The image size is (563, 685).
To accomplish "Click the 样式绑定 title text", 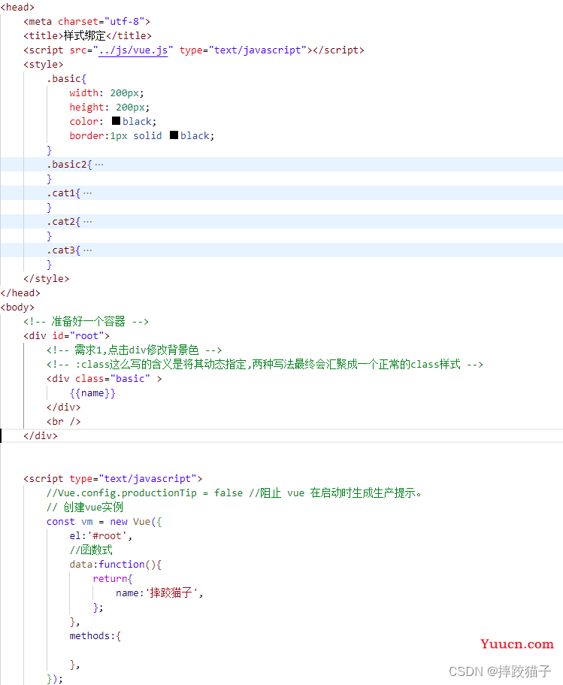I will pyautogui.click(x=85, y=36).
